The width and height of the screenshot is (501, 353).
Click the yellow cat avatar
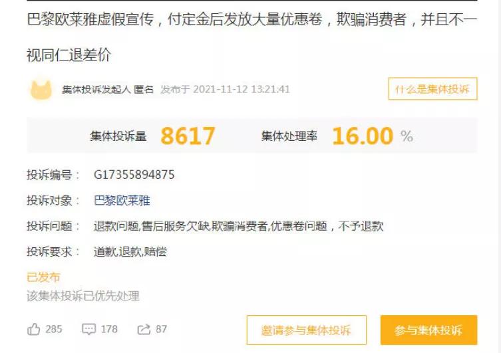pos(41,89)
